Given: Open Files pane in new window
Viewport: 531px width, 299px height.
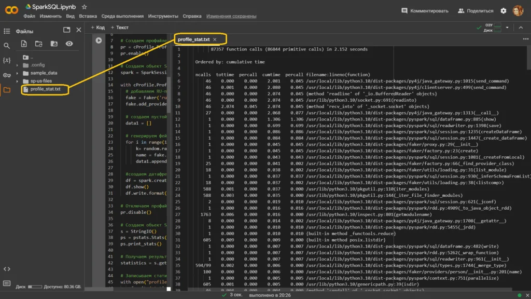Looking at the screenshot, I should coord(67,30).
